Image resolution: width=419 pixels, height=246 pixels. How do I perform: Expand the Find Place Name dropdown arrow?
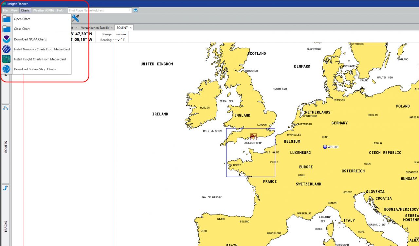pyautogui.click(x=130, y=10)
